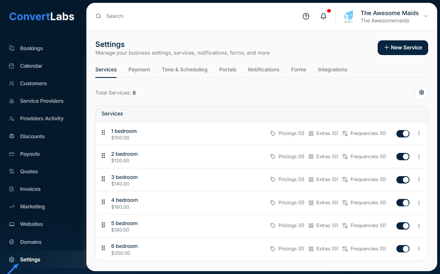
Task: Click the Search input field
Action: click(196, 16)
